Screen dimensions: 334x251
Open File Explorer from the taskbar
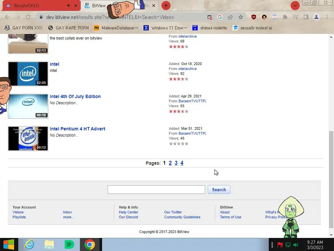(x=49, y=244)
